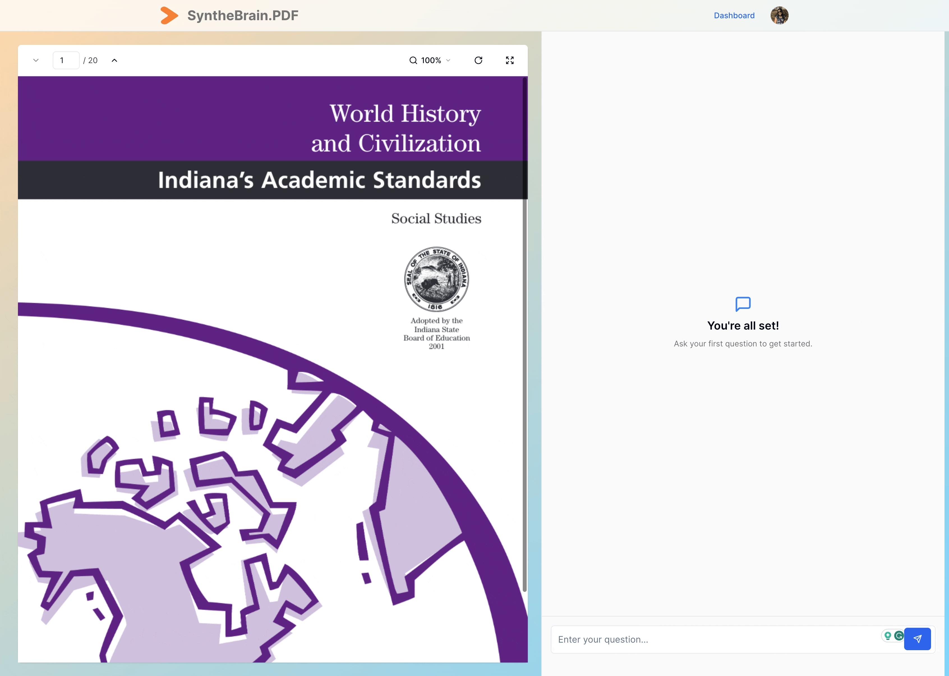Click the 'Indiana's Academic Standards' heading

click(x=319, y=180)
